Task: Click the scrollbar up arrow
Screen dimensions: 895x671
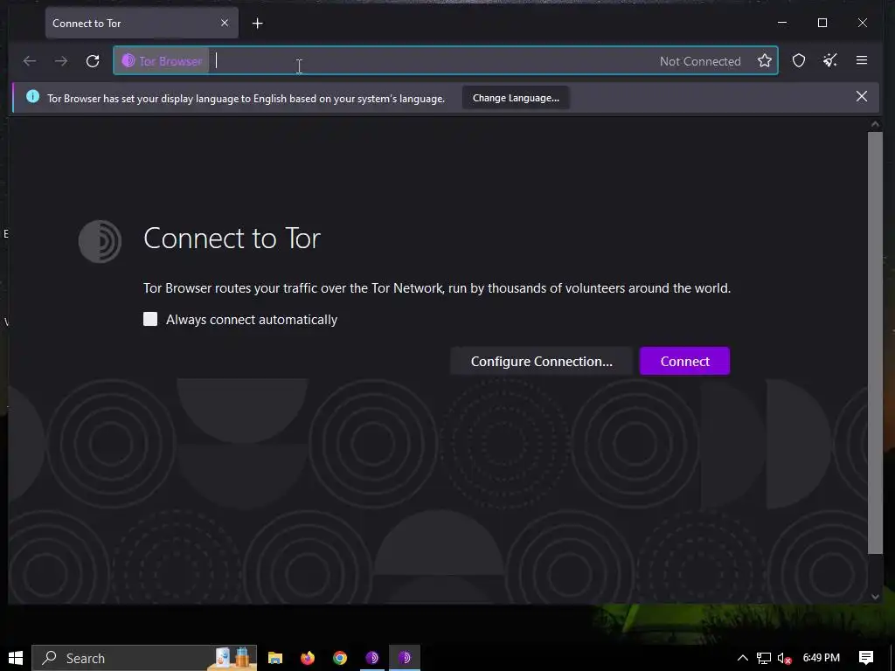Action: click(x=875, y=124)
